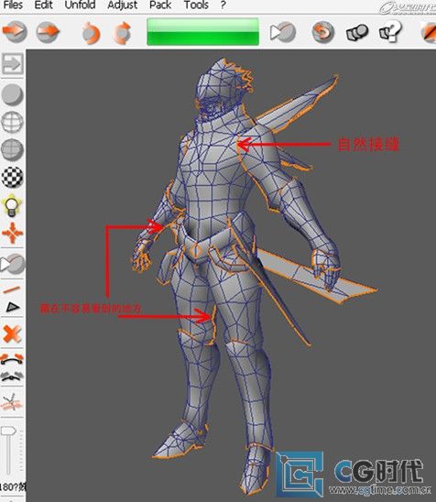This screenshot has height=502, width=436.
Task: Switch to solid shaded sphere display
Action: coord(13,94)
